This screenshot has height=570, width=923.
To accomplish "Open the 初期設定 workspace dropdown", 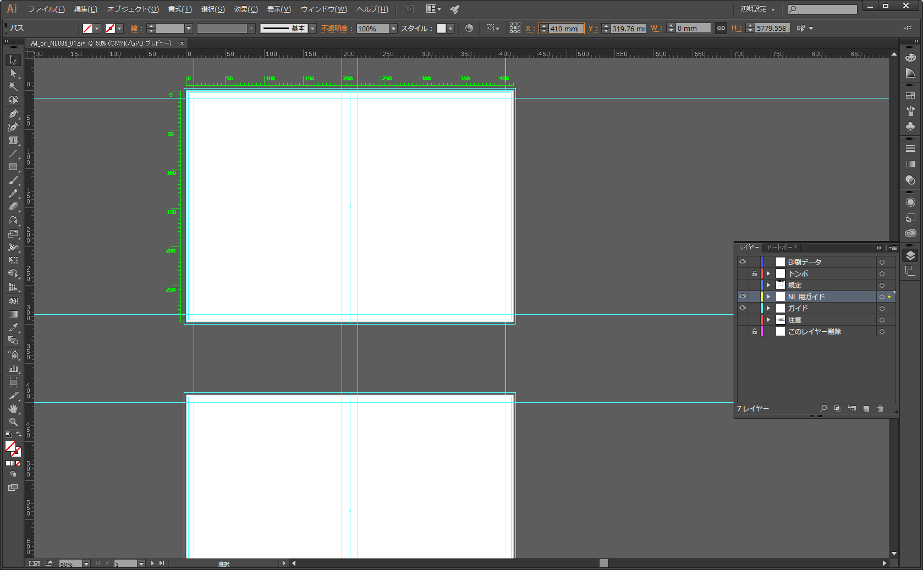I will pos(757,9).
